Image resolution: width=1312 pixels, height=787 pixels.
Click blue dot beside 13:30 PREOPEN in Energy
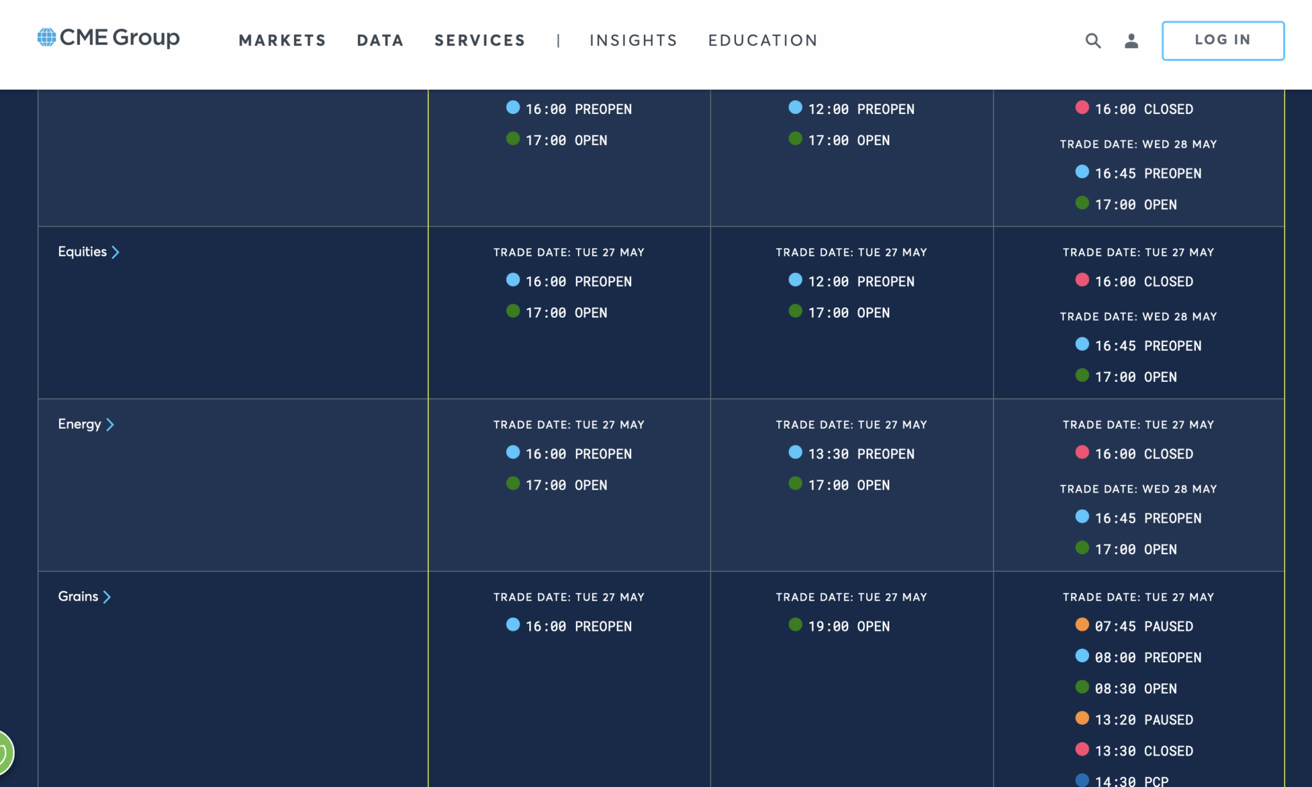795,452
